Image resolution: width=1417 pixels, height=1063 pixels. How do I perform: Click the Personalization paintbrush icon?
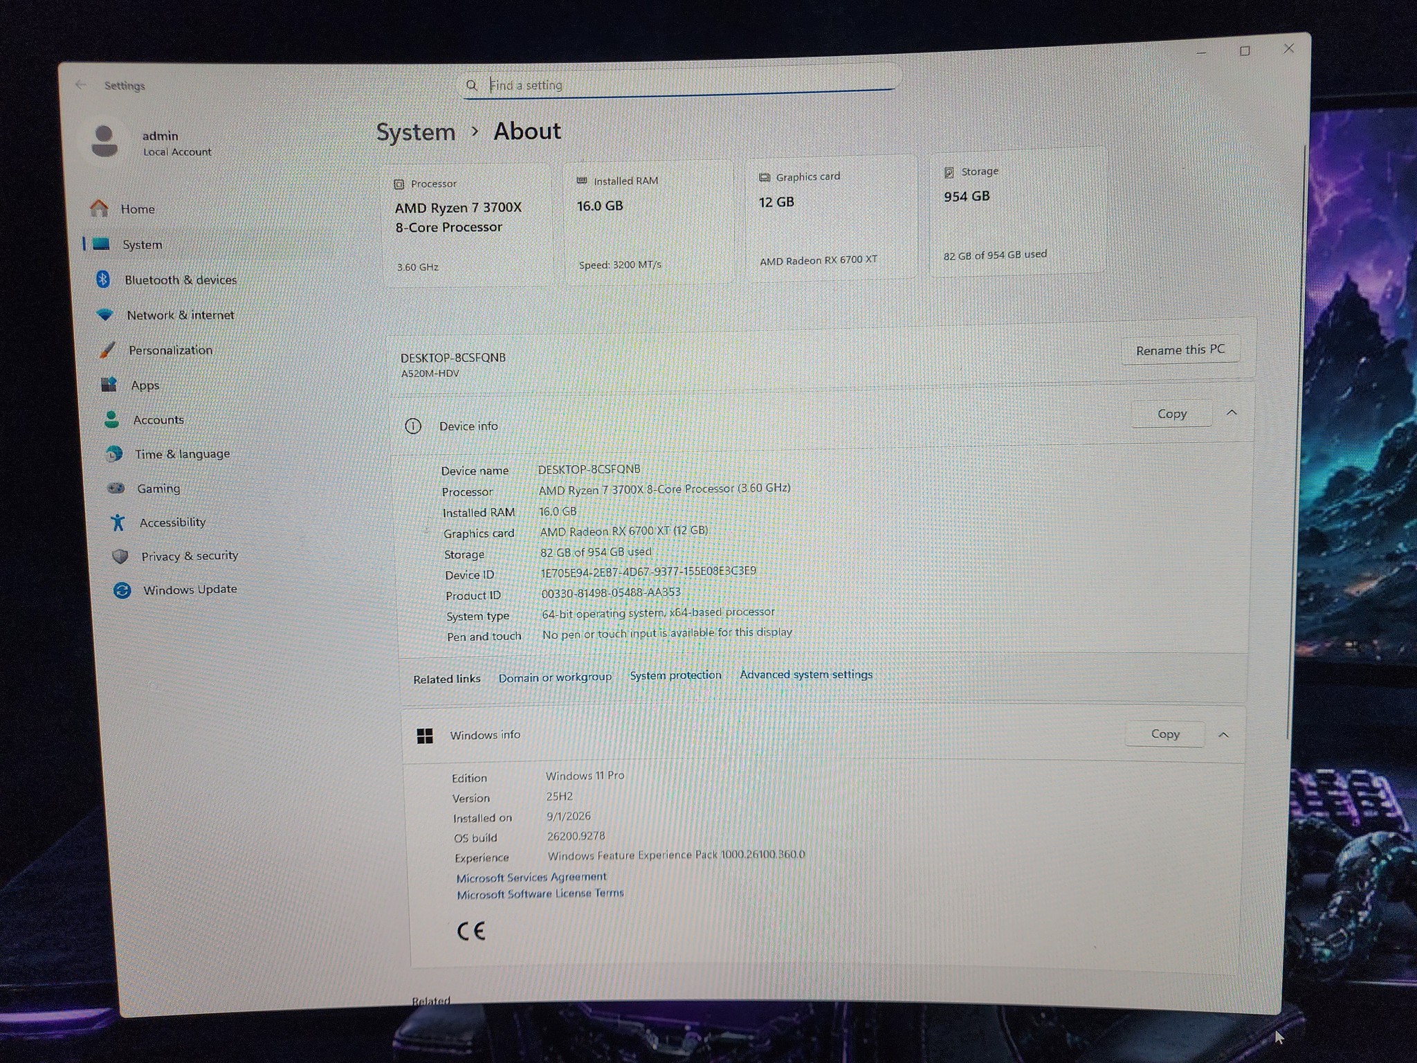click(107, 349)
